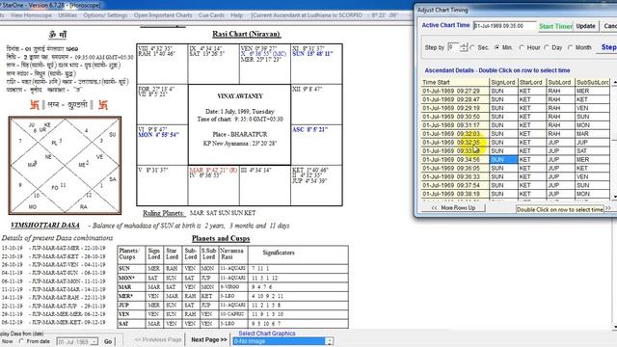The width and height of the screenshot is (617, 347).
Task: Click the SubLord column header
Action: pos(560,82)
